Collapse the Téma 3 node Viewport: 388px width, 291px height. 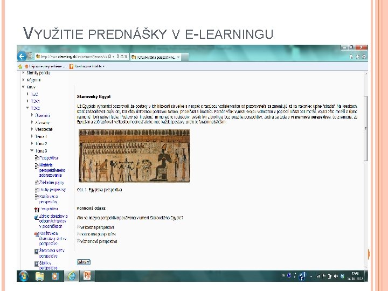click(32, 150)
